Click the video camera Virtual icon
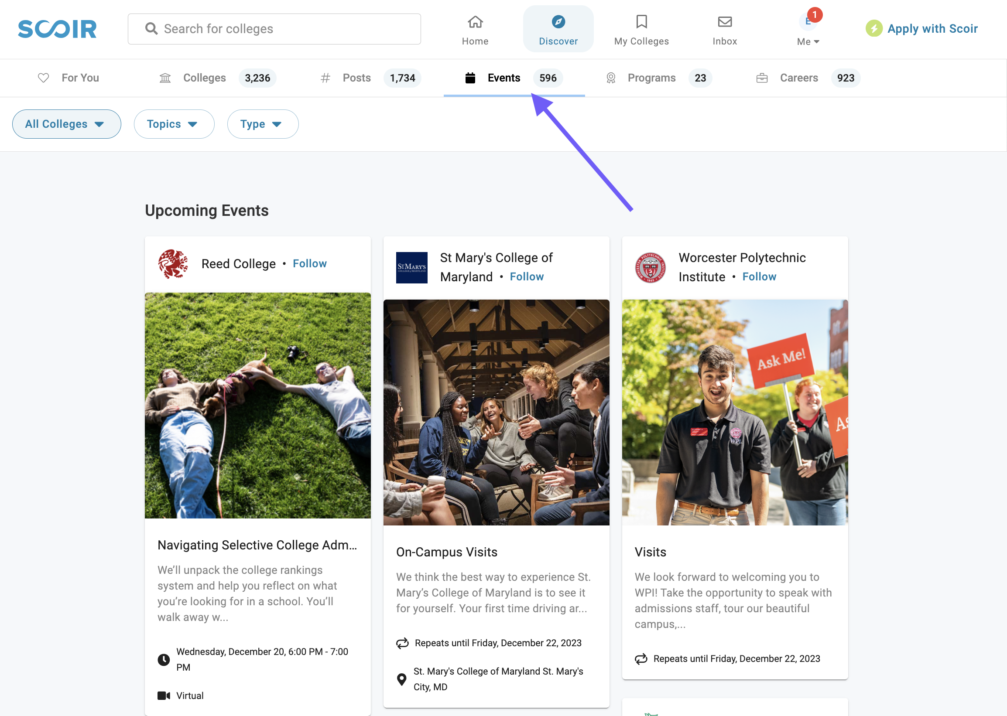Image resolution: width=1007 pixels, height=716 pixels. [x=164, y=695]
